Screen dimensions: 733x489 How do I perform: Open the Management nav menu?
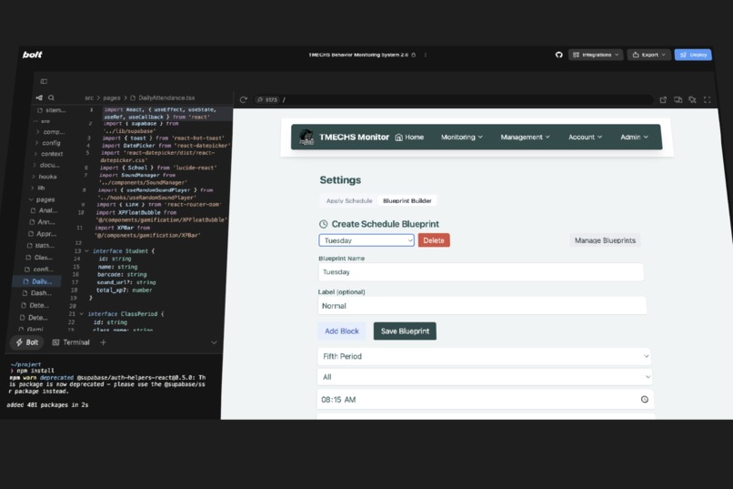525,138
